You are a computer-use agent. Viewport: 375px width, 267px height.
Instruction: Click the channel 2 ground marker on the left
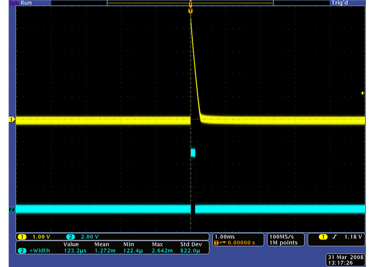(x=11, y=209)
